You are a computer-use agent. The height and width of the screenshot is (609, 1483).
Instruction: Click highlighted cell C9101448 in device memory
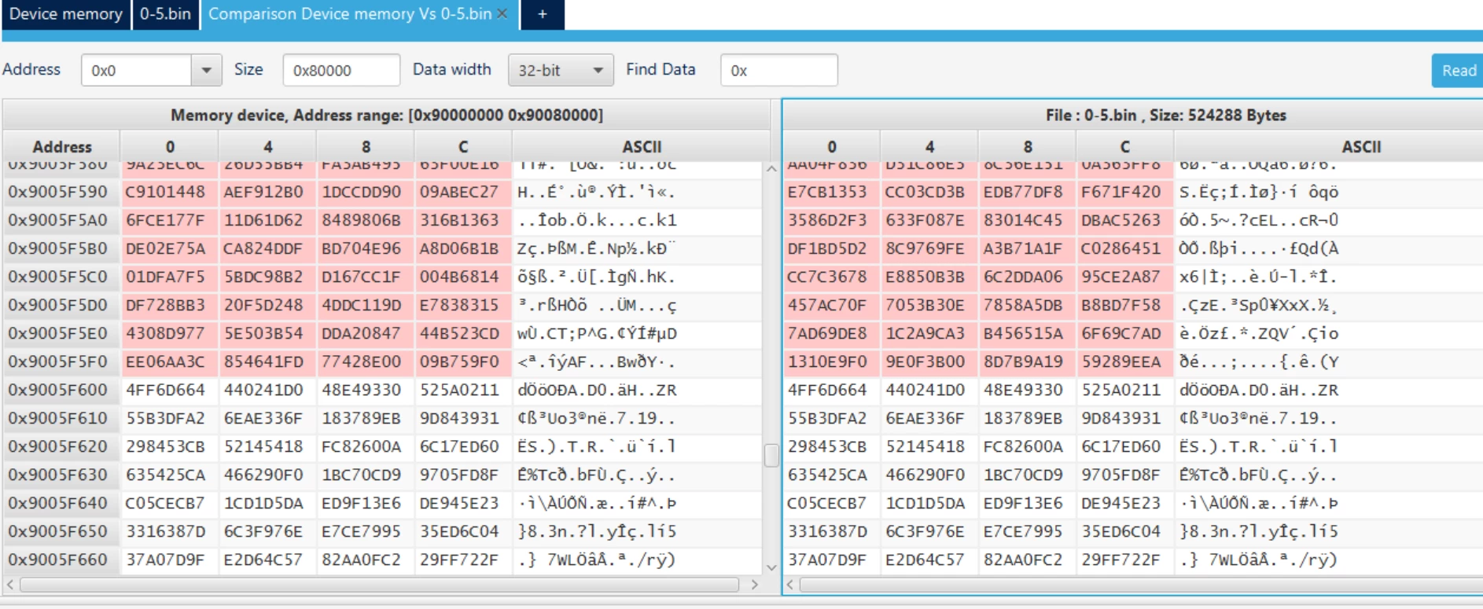pyautogui.click(x=169, y=192)
